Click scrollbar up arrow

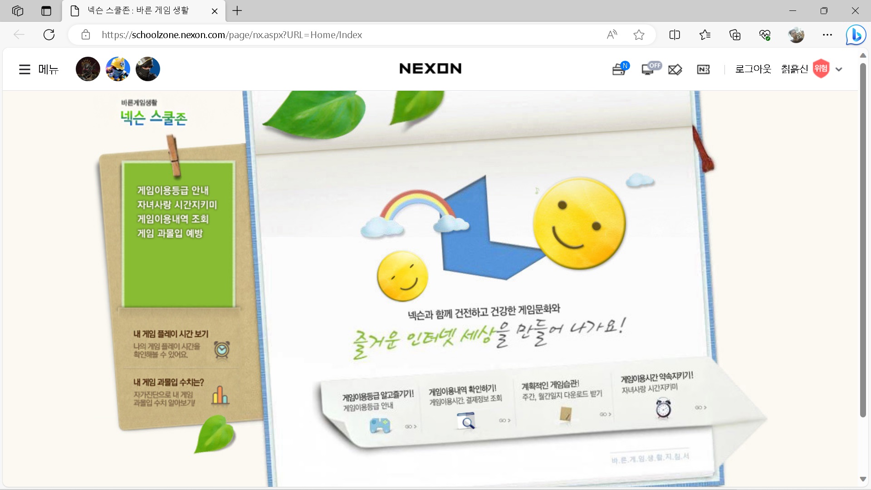click(x=863, y=55)
